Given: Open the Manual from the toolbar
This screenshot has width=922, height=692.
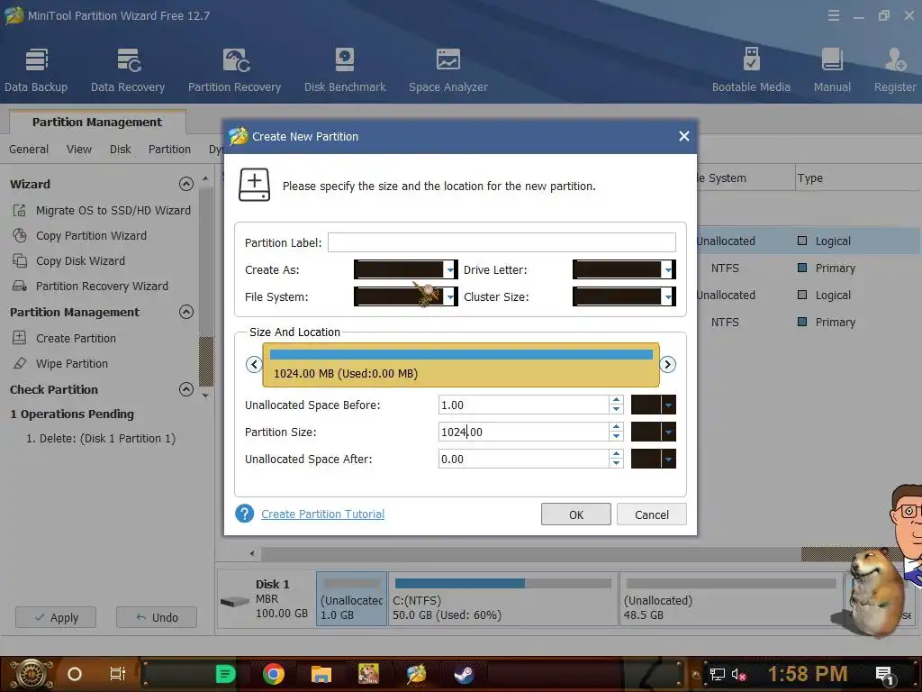Looking at the screenshot, I should coord(832,70).
